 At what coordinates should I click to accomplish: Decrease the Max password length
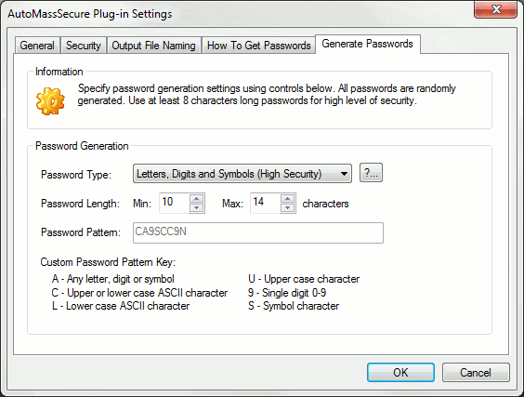pos(287,207)
